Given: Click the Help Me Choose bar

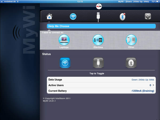Looking at the screenshot, I should [101, 26].
